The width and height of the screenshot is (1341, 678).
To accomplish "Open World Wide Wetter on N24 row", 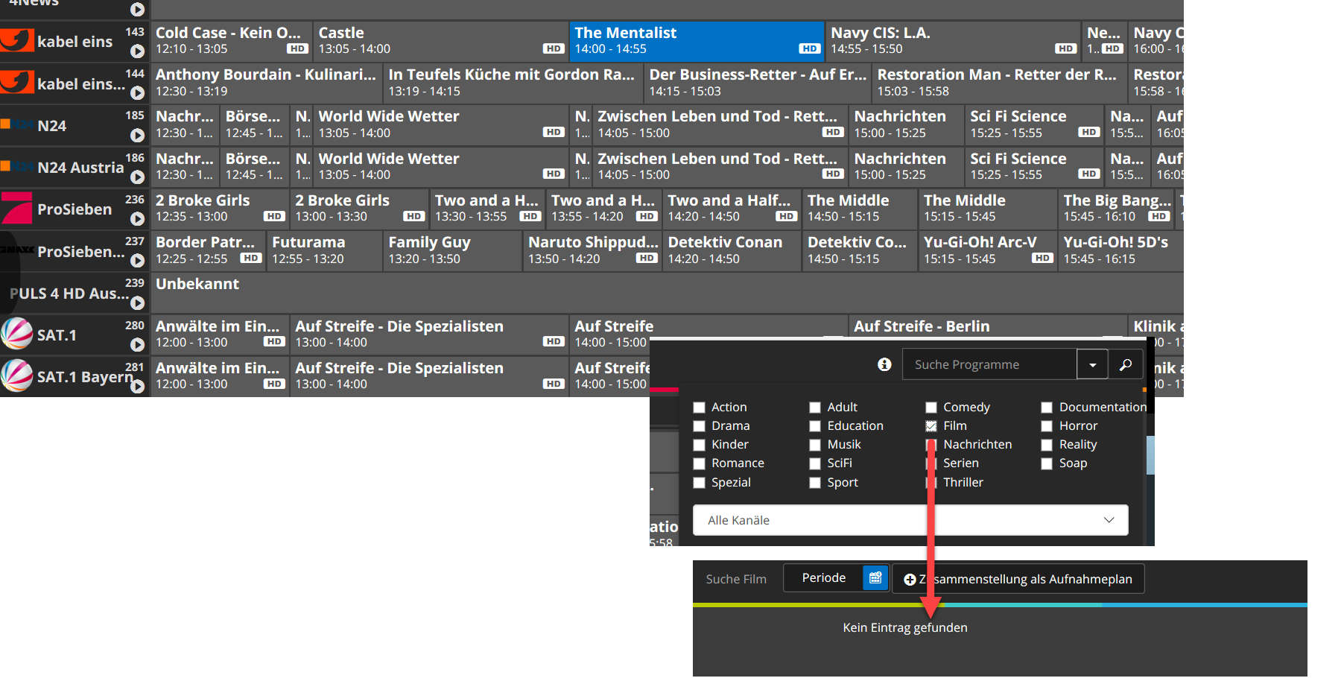I will click(440, 124).
